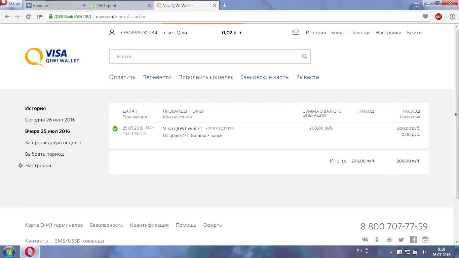
Task: Select the Visa QIWI Wallet tab
Action: pos(187,5)
